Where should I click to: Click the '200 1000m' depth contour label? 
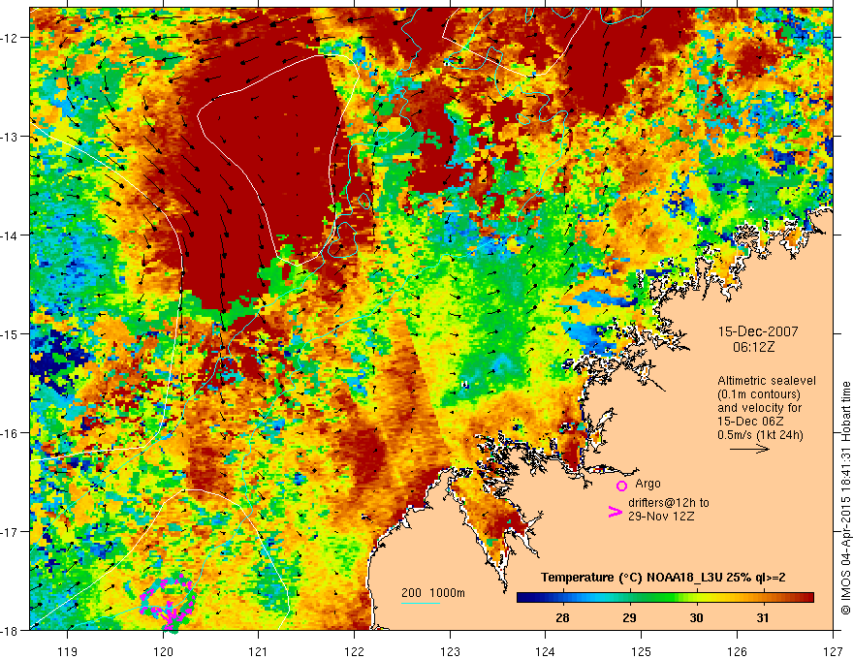pos(433,593)
